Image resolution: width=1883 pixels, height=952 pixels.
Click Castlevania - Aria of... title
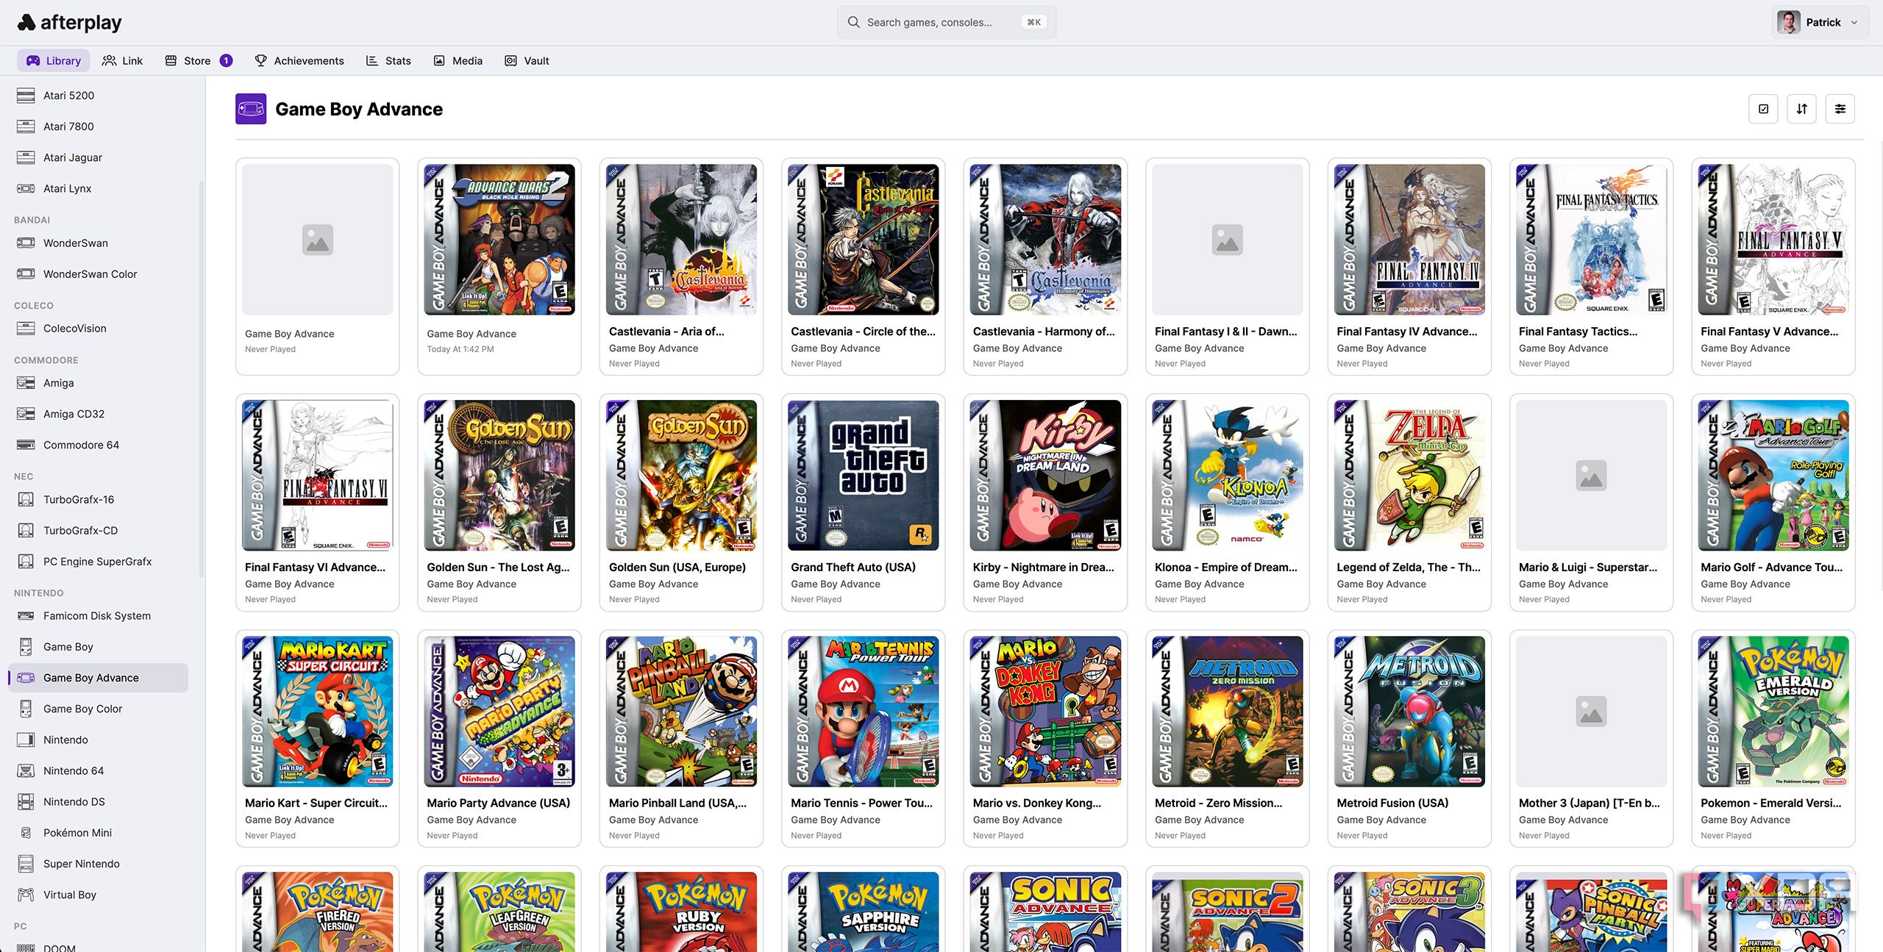click(666, 332)
